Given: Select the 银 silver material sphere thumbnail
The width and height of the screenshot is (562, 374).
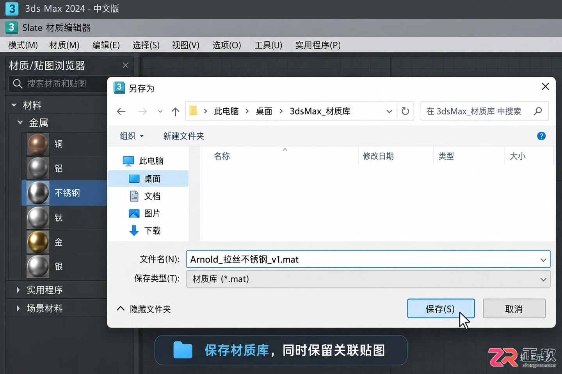Looking at the screenshot, I should [38, 266].
